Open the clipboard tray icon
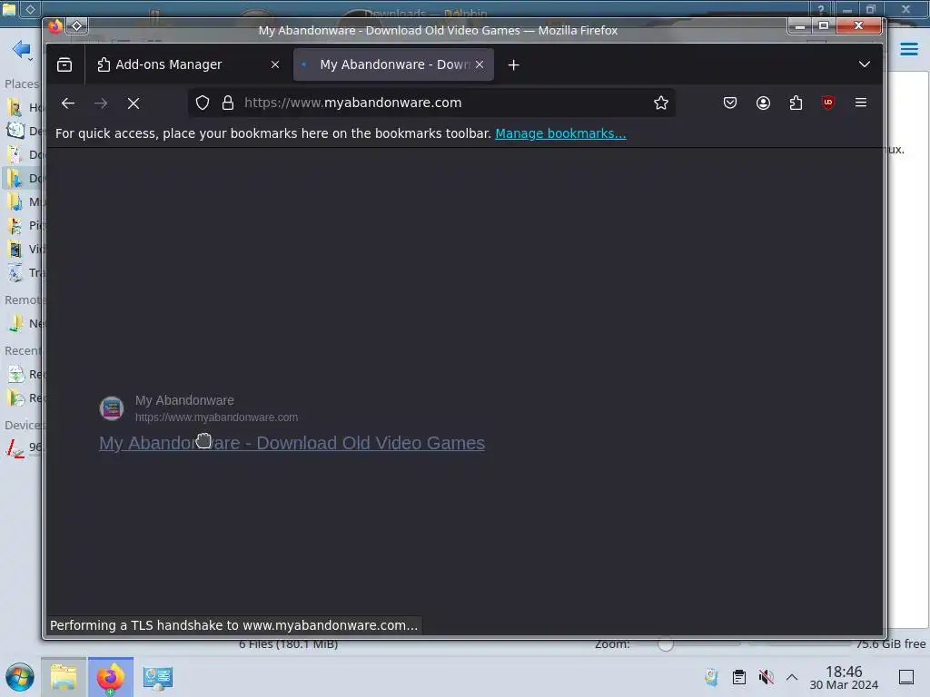The width and height of the screenshot is (930, 697). coord(739,677)
